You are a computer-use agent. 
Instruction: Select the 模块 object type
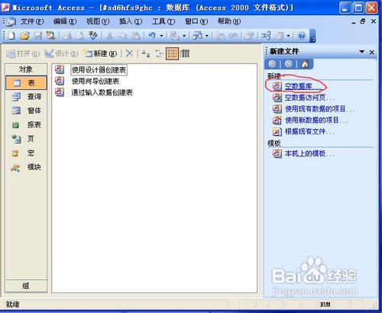coord(26,167)
